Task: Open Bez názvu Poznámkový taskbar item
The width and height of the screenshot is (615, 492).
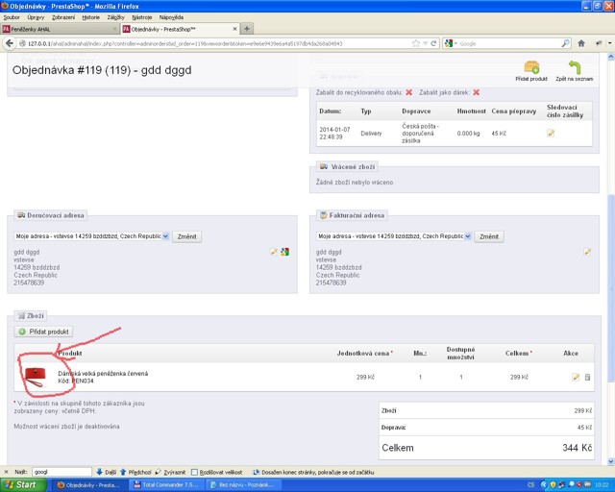Action: [243, 485]
